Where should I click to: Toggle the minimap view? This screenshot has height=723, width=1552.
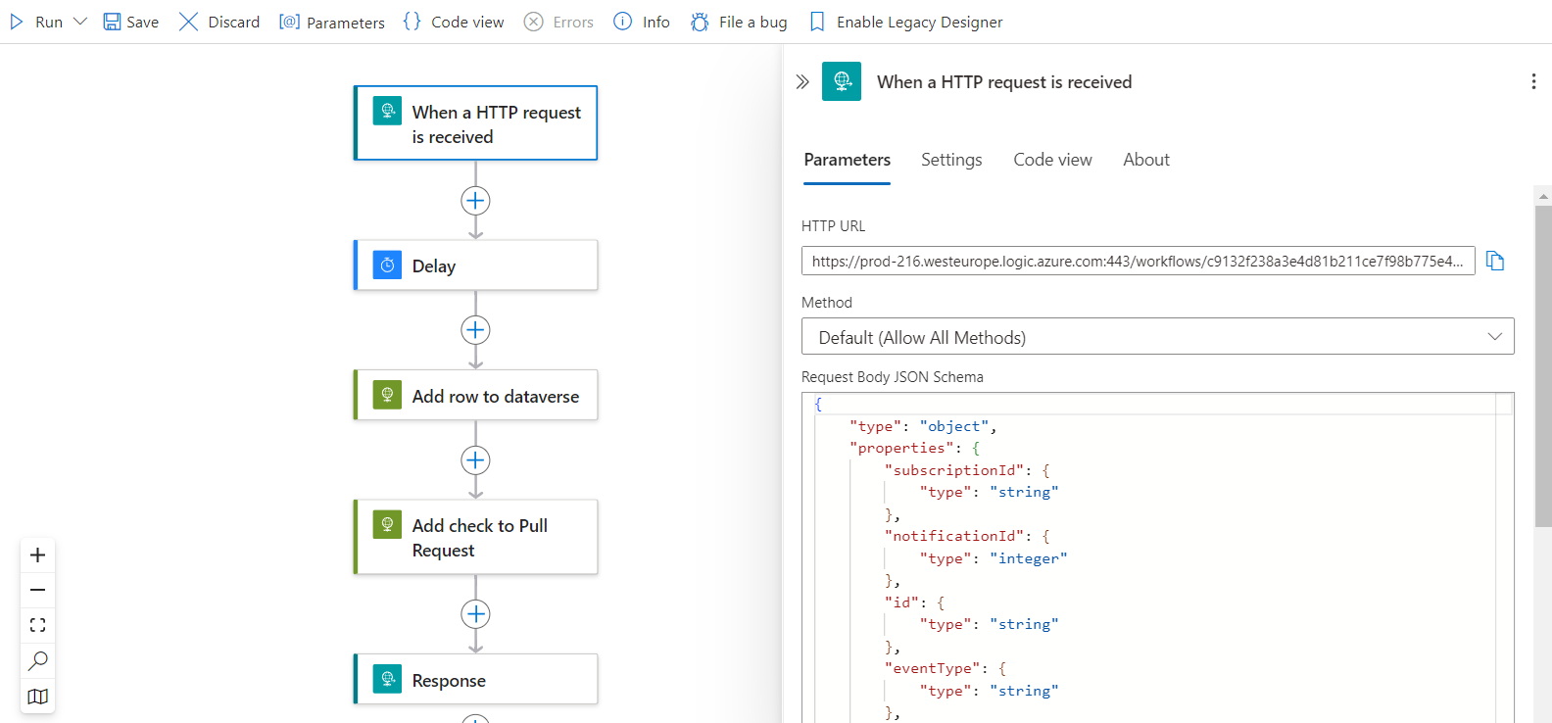pyautogui.click(x=37, y=697)
